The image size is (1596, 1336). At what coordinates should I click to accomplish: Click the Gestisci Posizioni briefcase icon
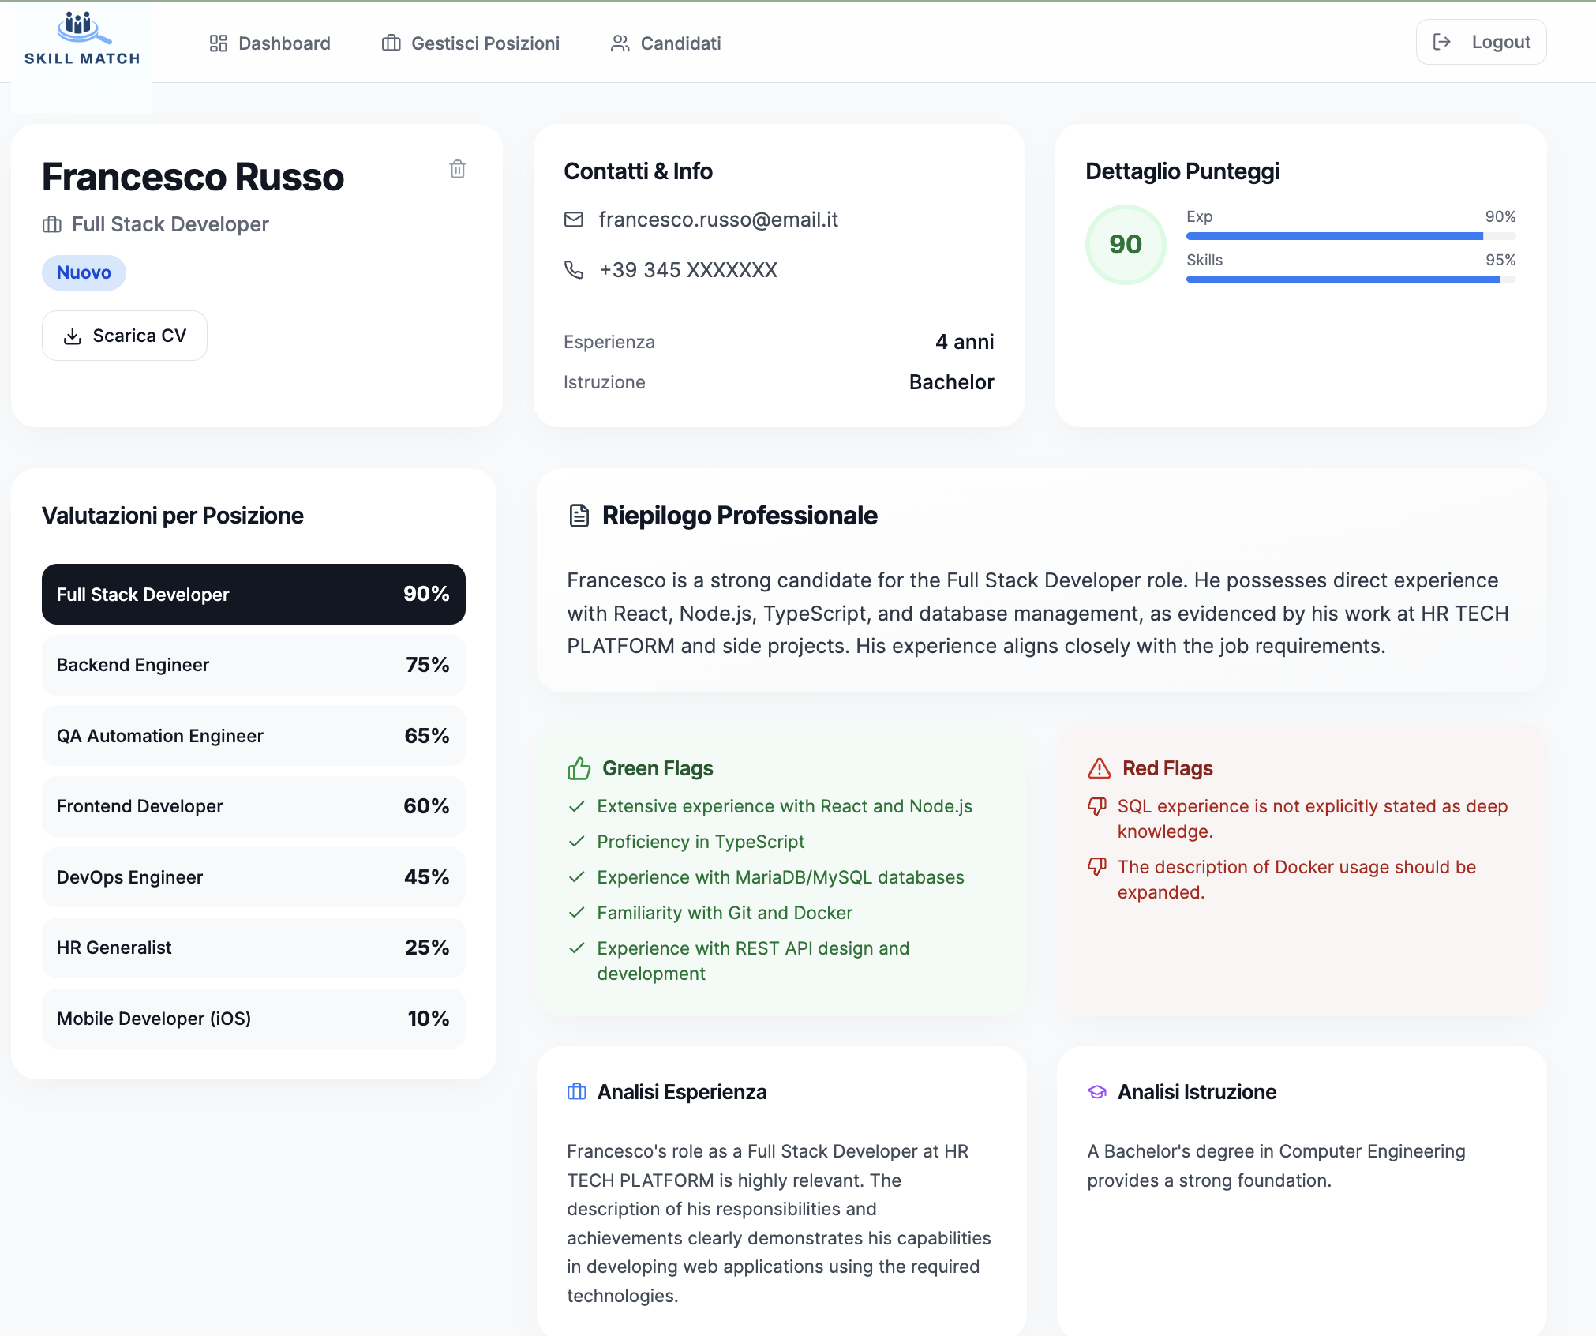[392, 43]
